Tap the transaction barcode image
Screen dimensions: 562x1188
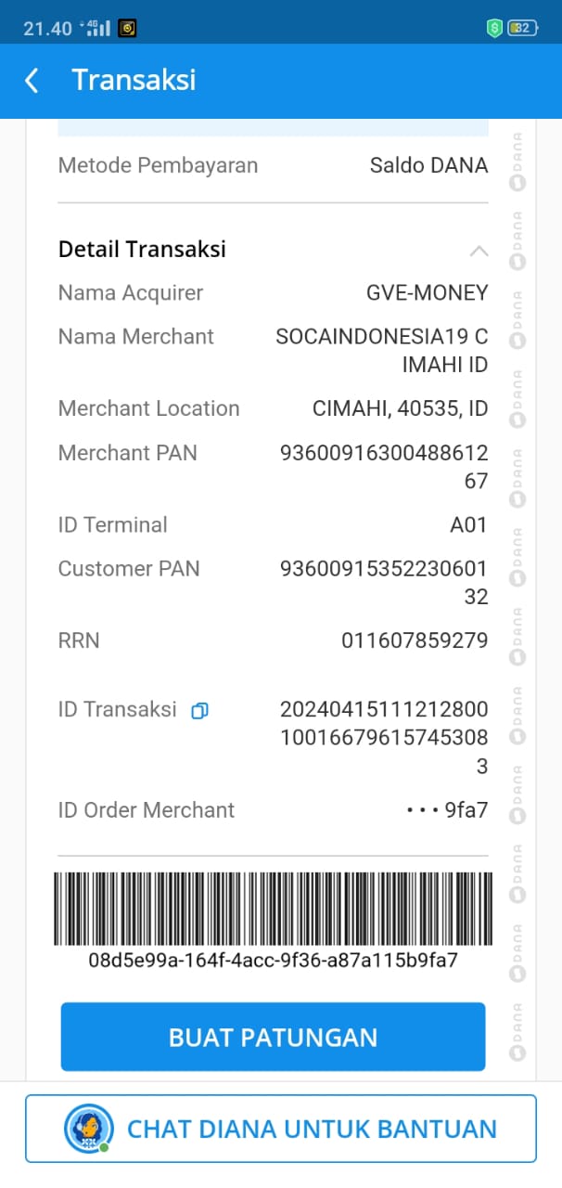click(273, 909)
